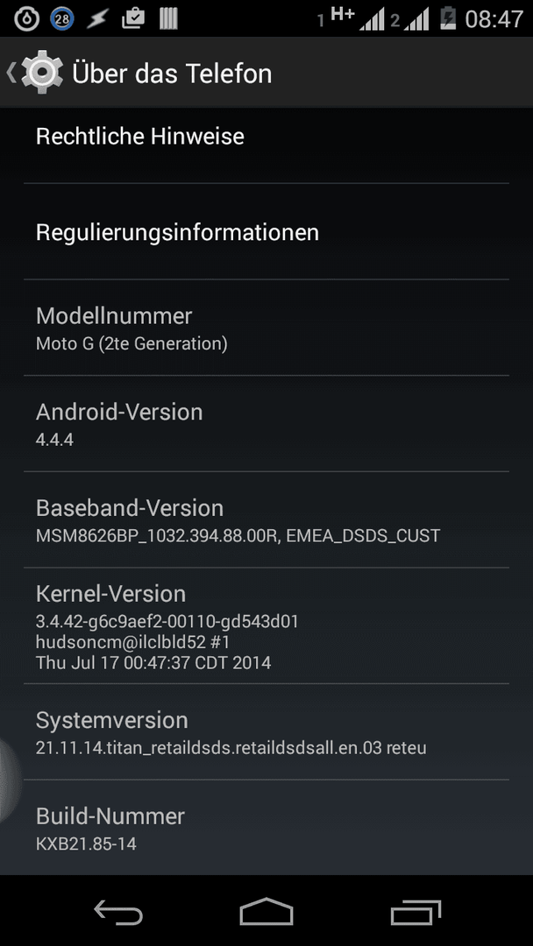533x946 pixels.
Task: Tap the Baseband-Version entry
Action: coord(266,520)
